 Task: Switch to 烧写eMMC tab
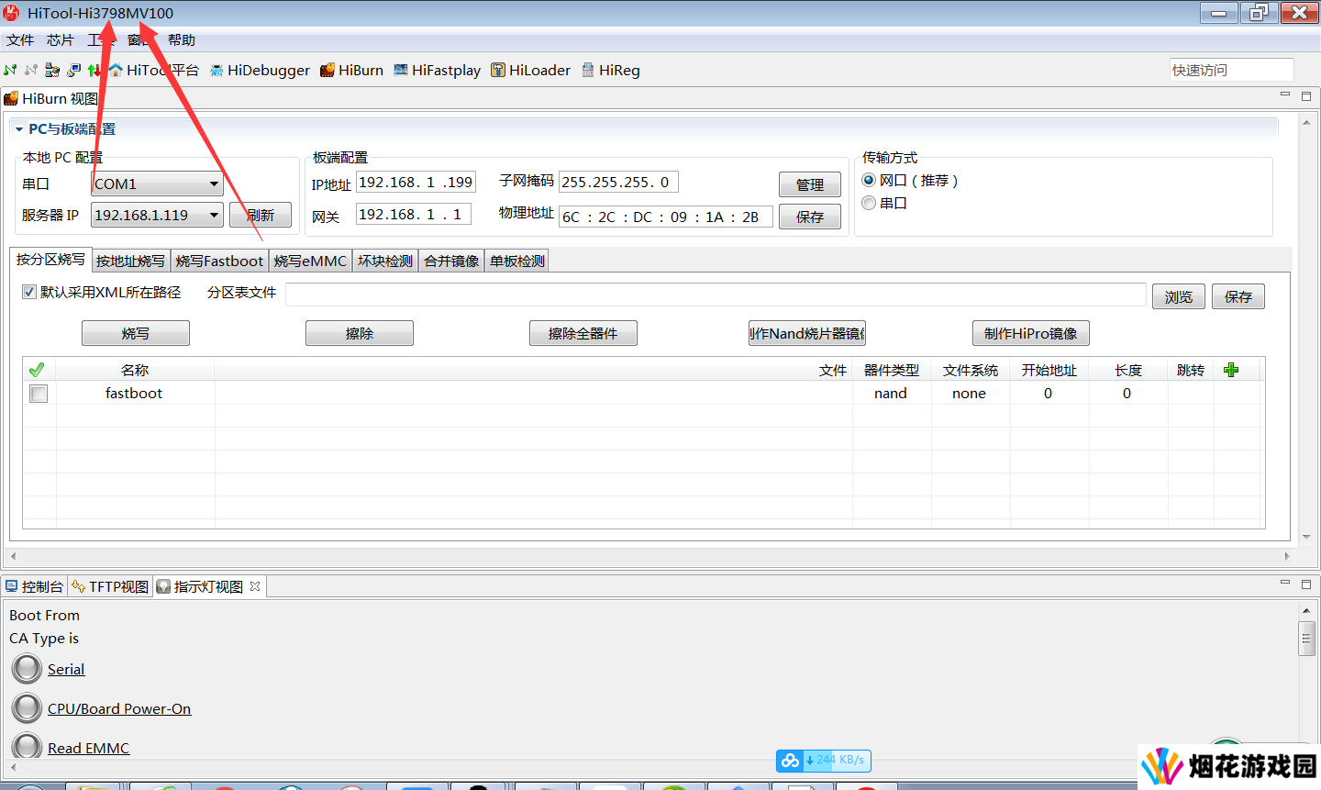[x=310, y=261]
